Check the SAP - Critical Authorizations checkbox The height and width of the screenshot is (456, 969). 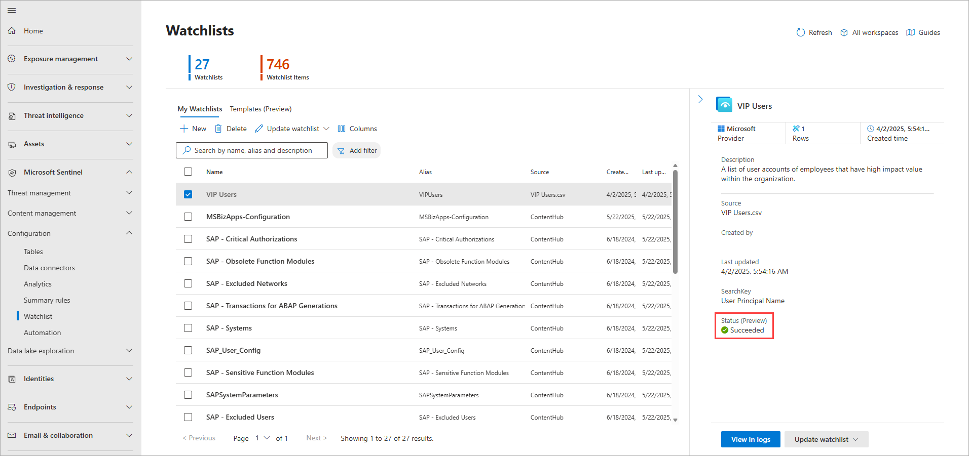point(188,239)
